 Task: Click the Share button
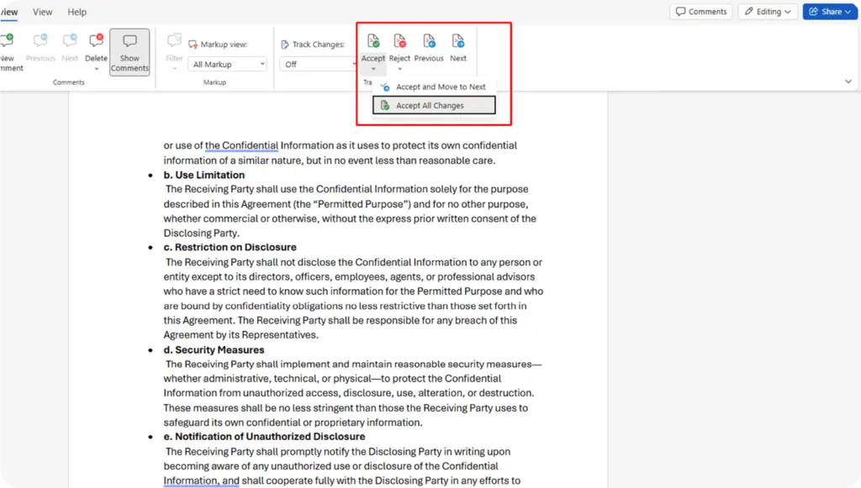pyautogui.click(x=830, y=12)
